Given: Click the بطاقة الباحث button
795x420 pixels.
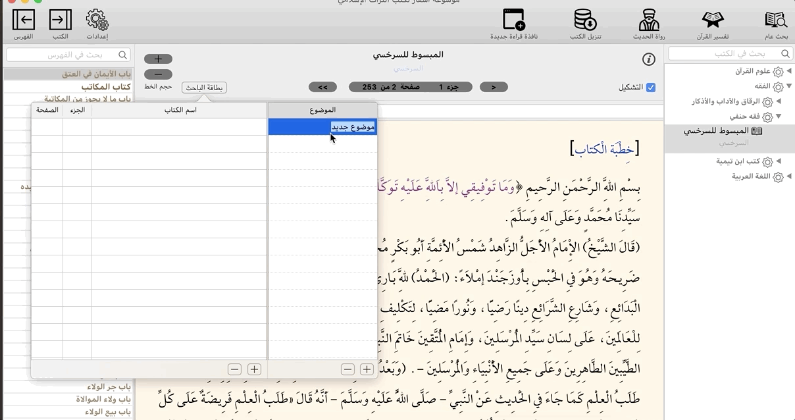Looking at the screenshot, I should coord(204,88).
